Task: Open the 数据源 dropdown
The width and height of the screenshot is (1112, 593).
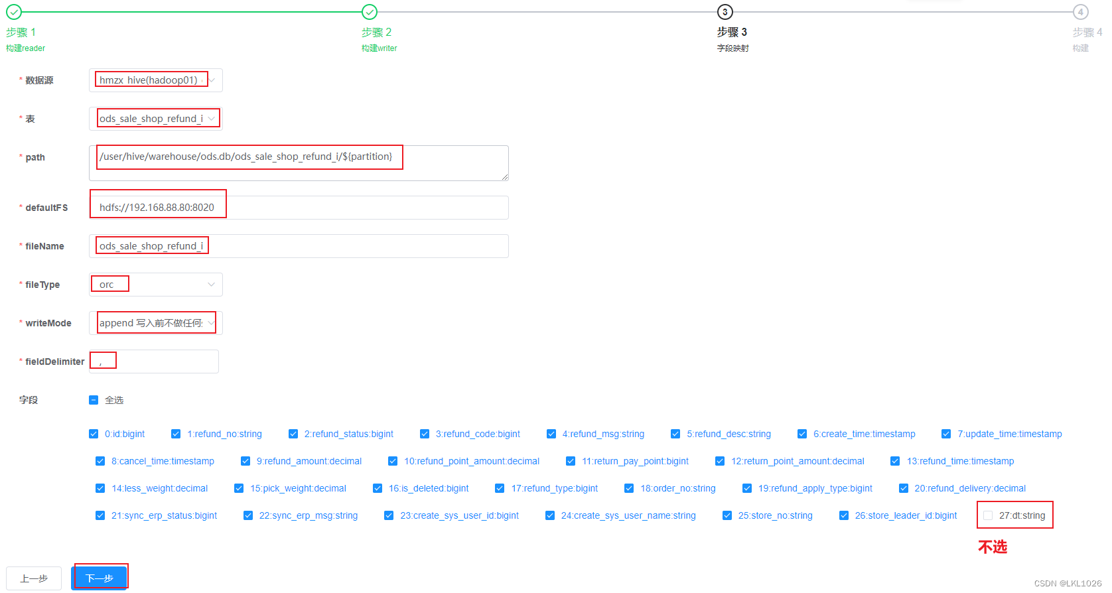Action: point(156,80)
